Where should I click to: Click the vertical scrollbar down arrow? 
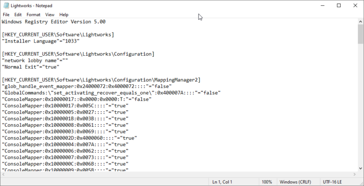pyautogui.click(x=360, y=168)
